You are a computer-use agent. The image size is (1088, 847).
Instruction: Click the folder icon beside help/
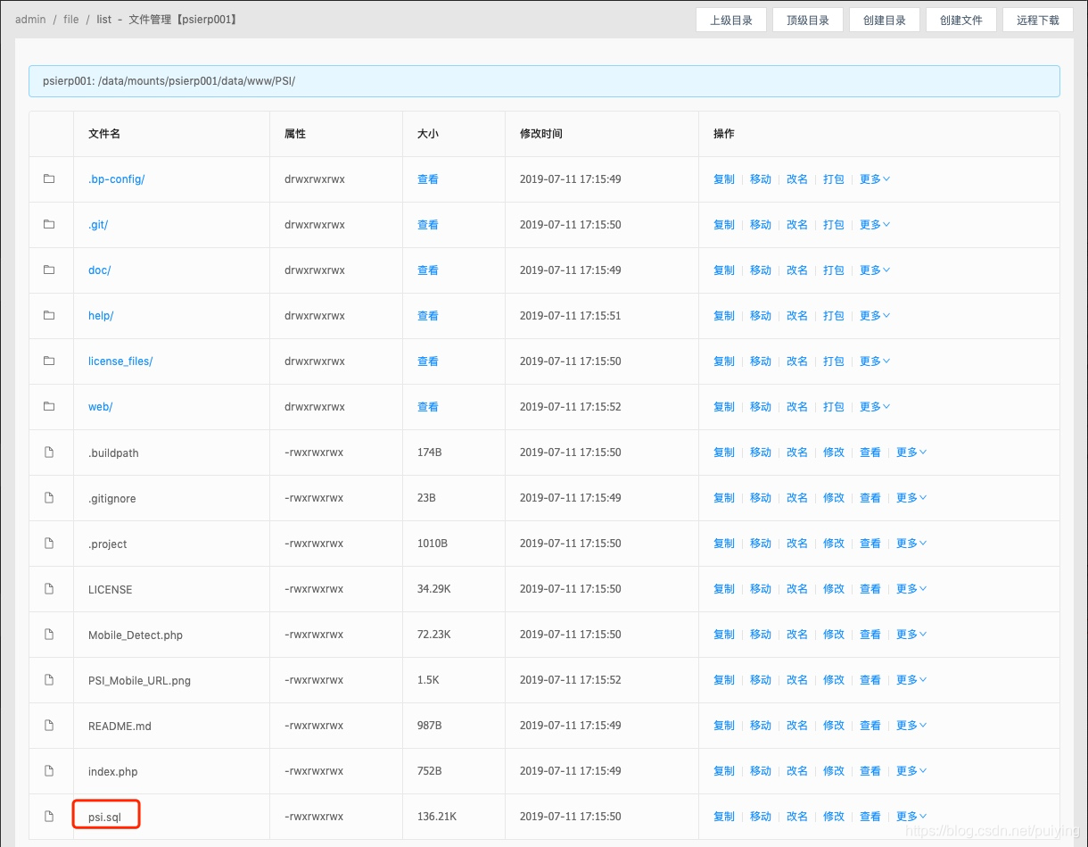[49, 315]
